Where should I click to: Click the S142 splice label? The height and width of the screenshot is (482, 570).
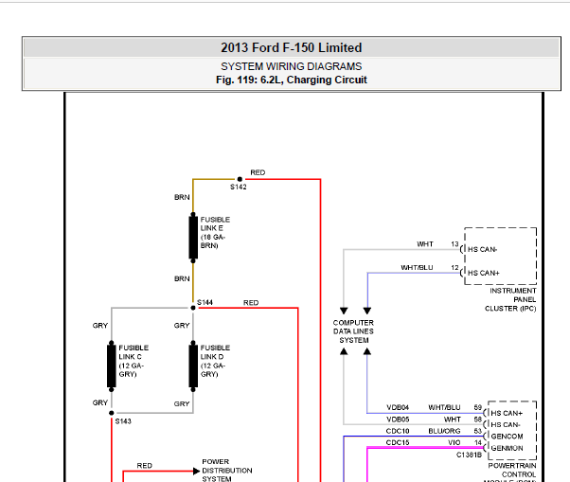pos(238,187)
